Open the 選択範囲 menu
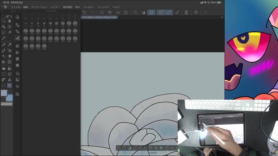 pyautogui.click(x=67, y=7)
